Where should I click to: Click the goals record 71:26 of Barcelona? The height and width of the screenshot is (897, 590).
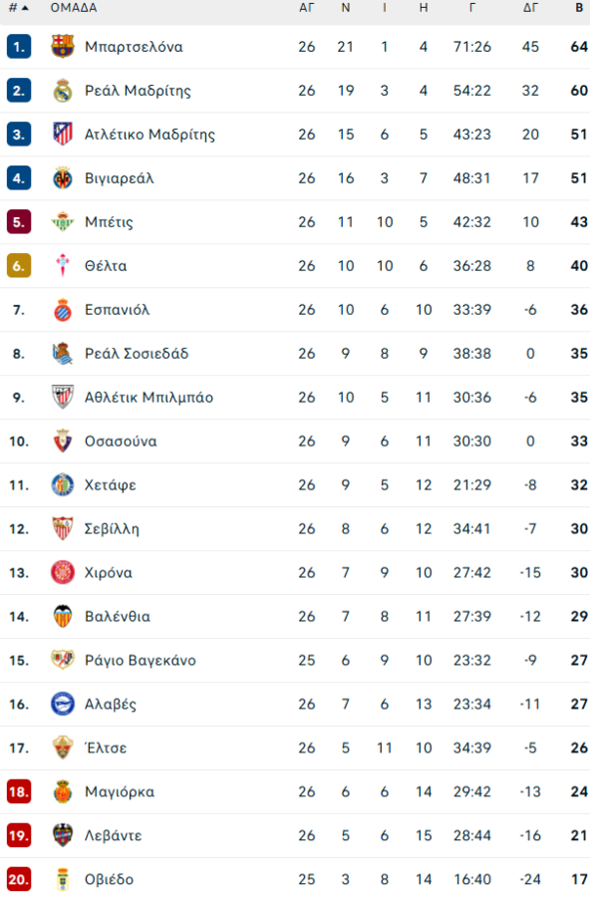coord(471,46)
